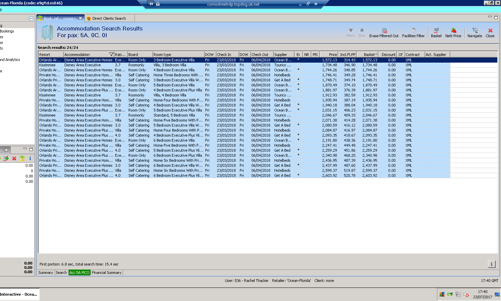Open the Financial Summary bottom tab
This screenshot has width=501, height=301.
pyautogui.click(x=107, y=273)
